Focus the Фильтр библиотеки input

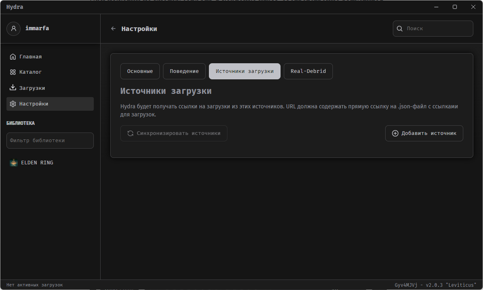point(50,141)
